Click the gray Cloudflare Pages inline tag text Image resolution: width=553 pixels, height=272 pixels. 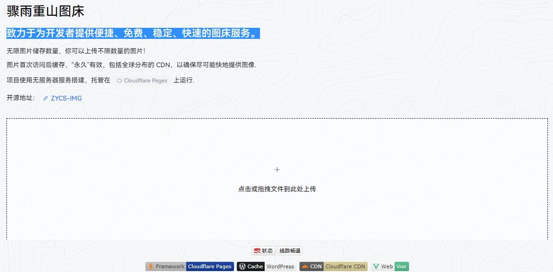145,81
